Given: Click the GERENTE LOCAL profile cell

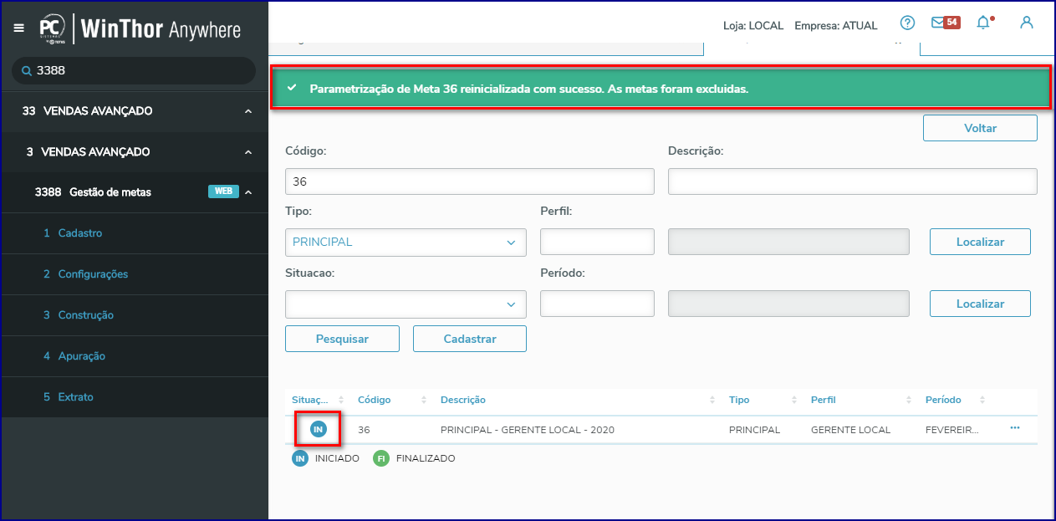Looking at the screenshot, I should (x=851, y=430).
